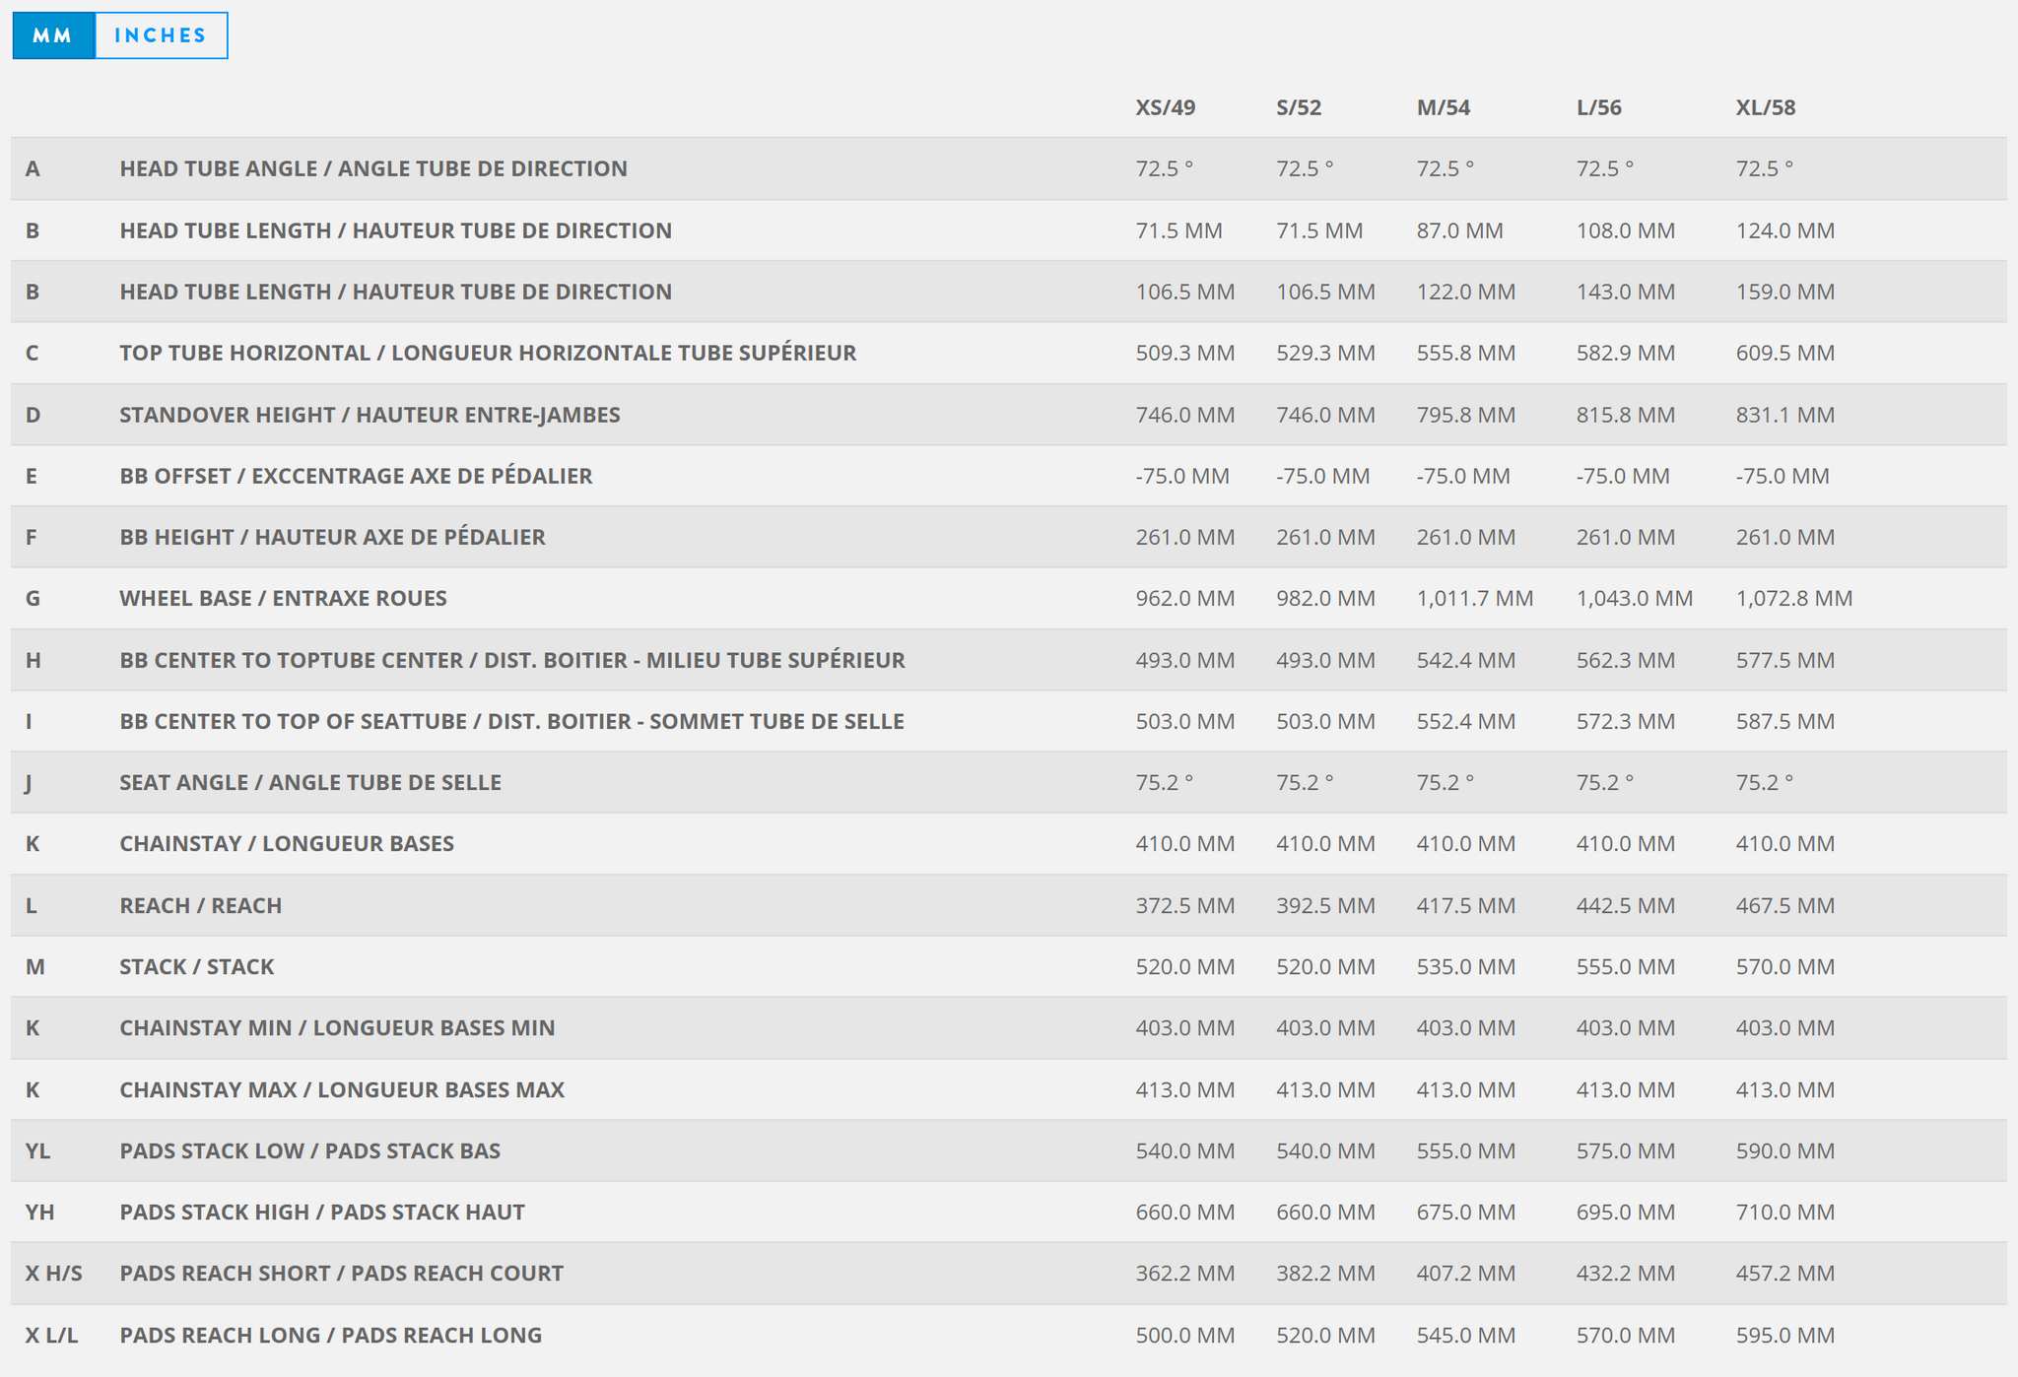The image size is (2018, 1377).
Task: Click the Pads Reach Long row label
Action: point(331,1335)
